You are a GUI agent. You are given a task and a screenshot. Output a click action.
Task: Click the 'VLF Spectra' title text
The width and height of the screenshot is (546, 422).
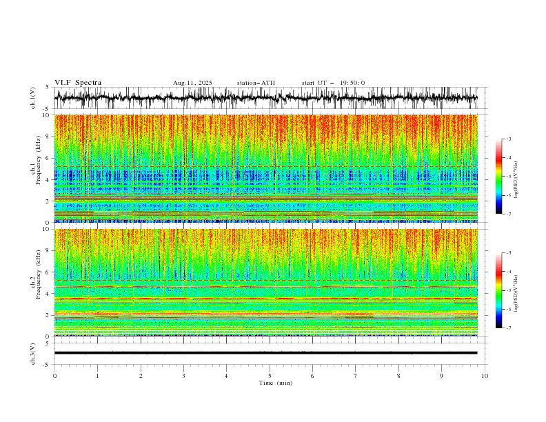pos(78,83)
